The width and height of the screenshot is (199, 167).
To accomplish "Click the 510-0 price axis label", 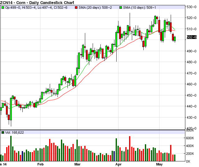I will point(192,29).
